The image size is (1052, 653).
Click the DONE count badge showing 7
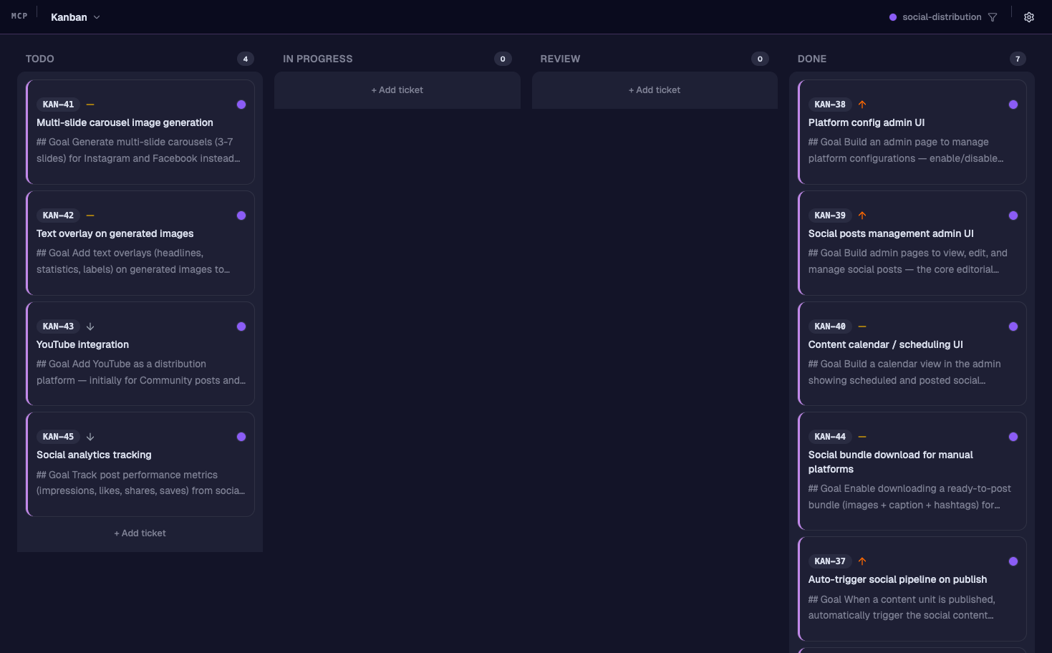pyautogui.click(x=1018, y=59)
